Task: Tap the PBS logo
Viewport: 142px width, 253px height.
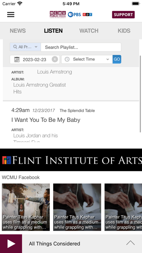Action: pyautogui.click(x=74, y=15)
